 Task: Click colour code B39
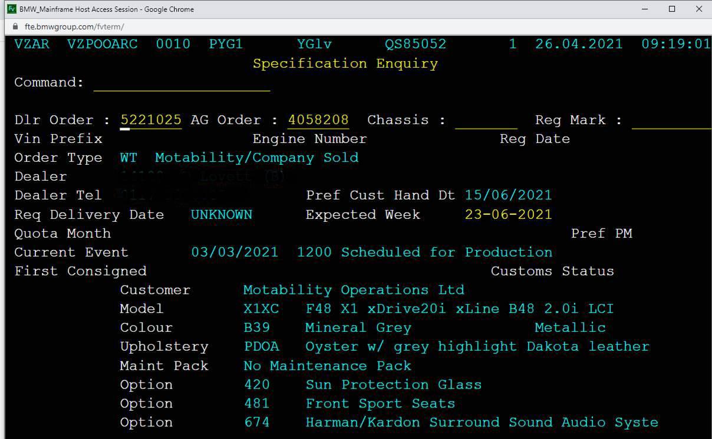point(257,328)
